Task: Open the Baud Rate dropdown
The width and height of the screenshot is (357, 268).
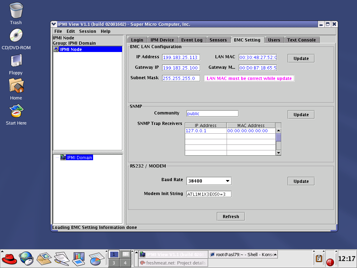Action: tap(209, 181)
